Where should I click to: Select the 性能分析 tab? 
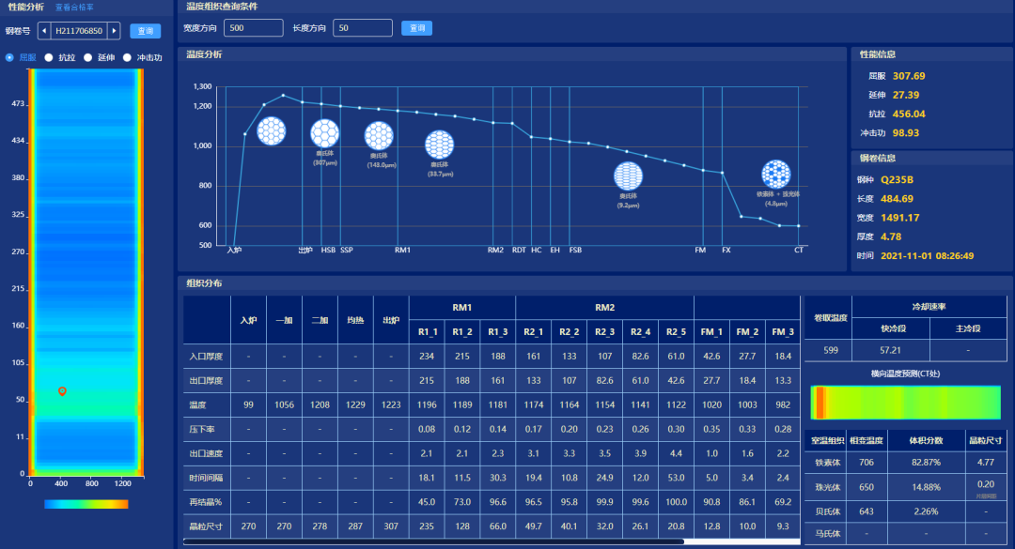pyautogui.click(x=25, y=7)
